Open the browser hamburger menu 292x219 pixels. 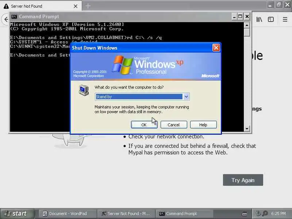coord(285,19)
